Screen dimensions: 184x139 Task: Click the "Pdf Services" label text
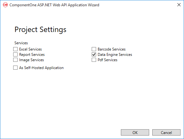(x=107, y=60)
